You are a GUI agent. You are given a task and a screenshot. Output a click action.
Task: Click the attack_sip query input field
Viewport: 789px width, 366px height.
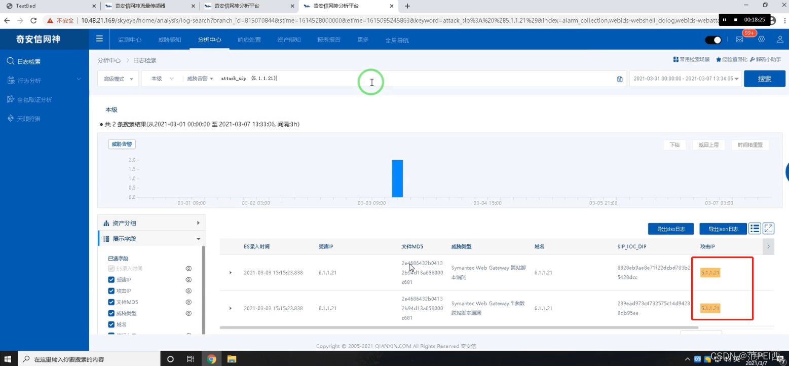(416, 79)
